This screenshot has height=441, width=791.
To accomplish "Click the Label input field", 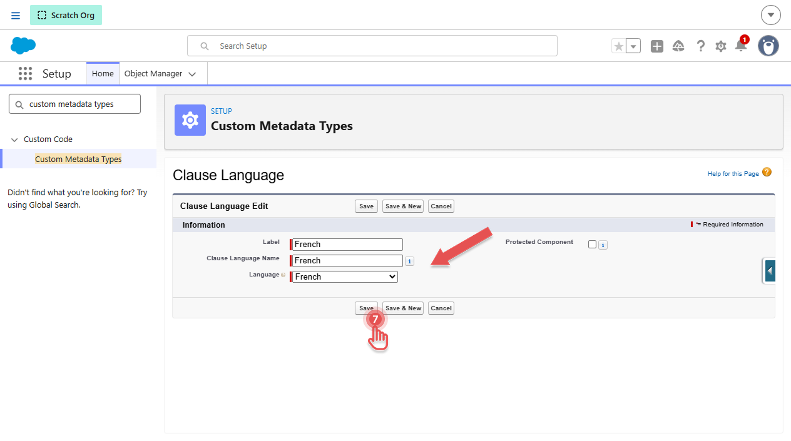I will (347, 245).
